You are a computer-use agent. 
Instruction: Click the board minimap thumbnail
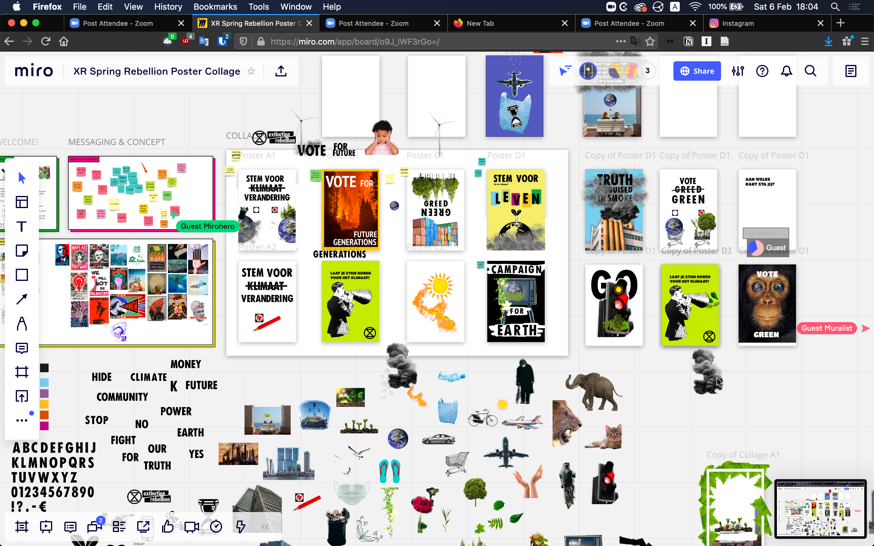(x=821, y=508)
